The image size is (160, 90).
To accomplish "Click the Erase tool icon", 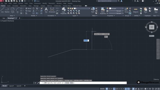I will point(41,8).
